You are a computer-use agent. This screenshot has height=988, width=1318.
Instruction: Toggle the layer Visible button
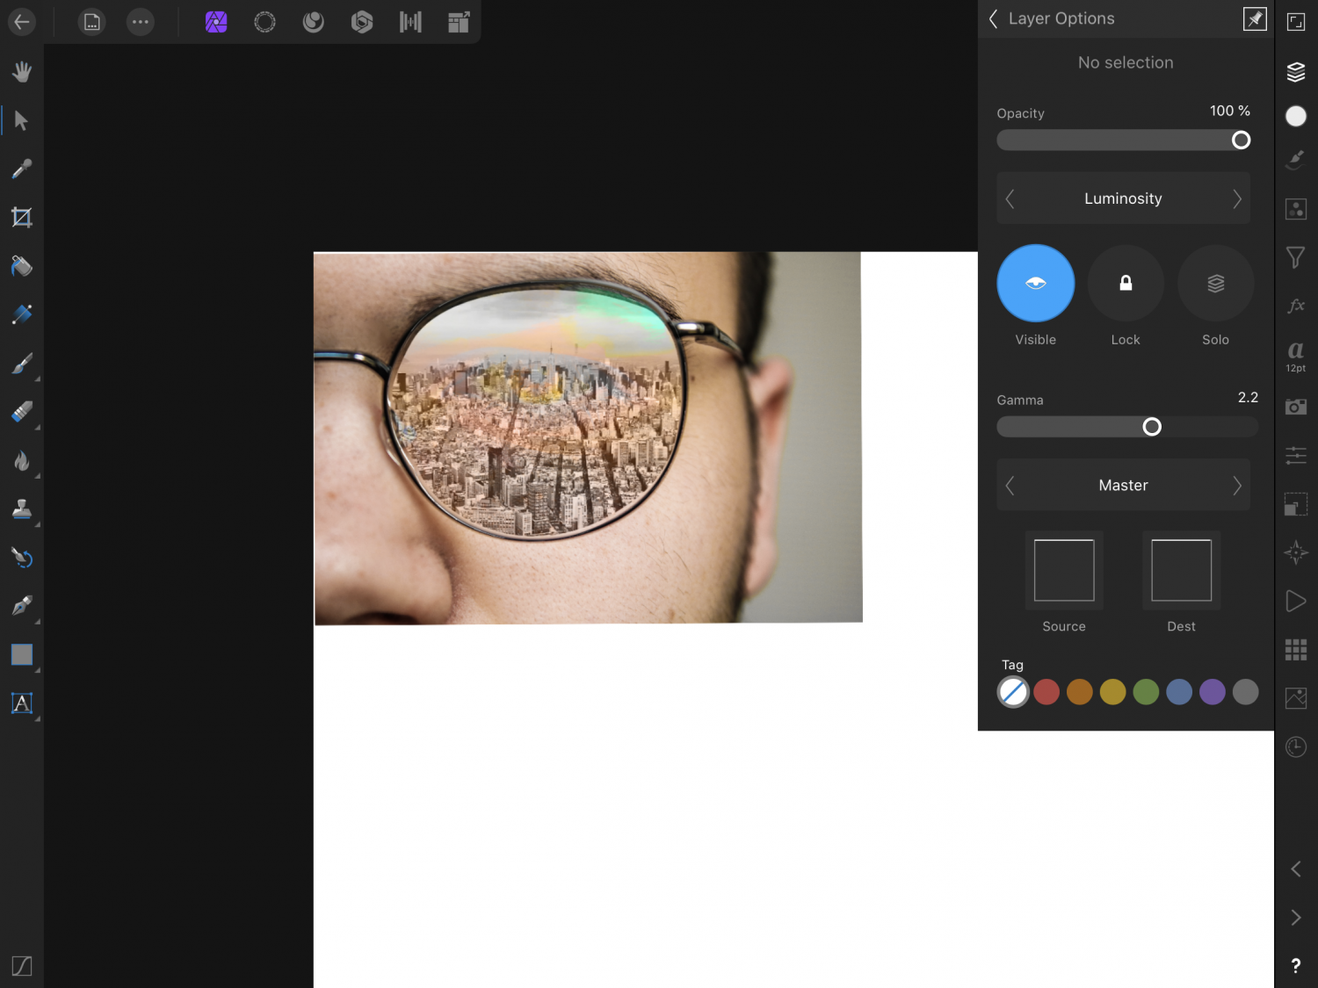(1035, 284)
